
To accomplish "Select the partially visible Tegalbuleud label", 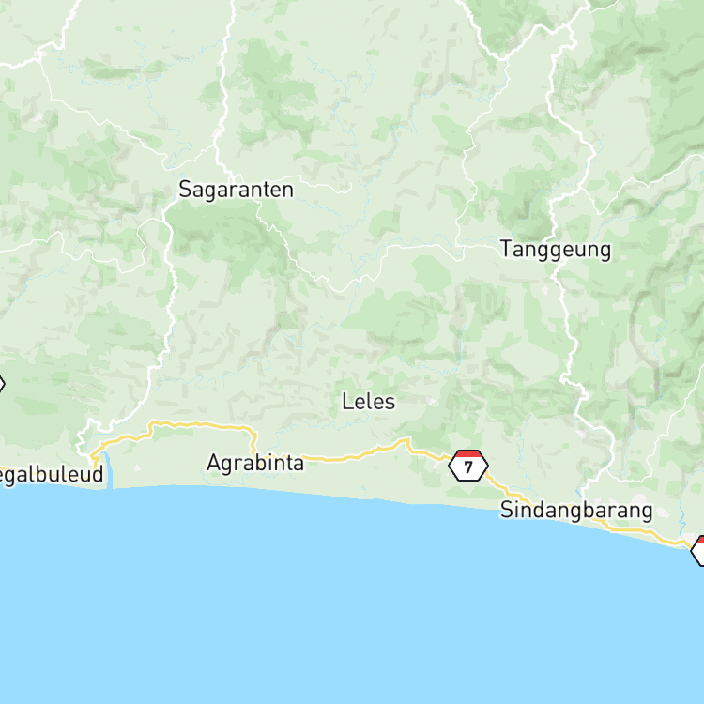I will (x=52, y=475).
